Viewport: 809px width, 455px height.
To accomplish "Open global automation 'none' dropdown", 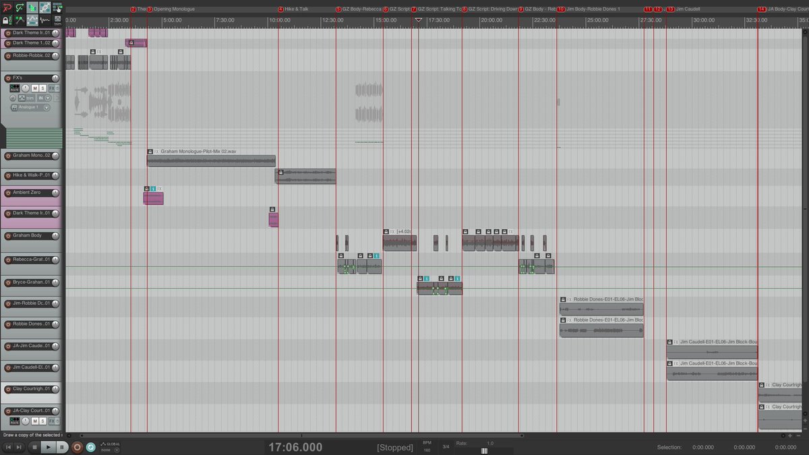I will [x=117, y=450].
